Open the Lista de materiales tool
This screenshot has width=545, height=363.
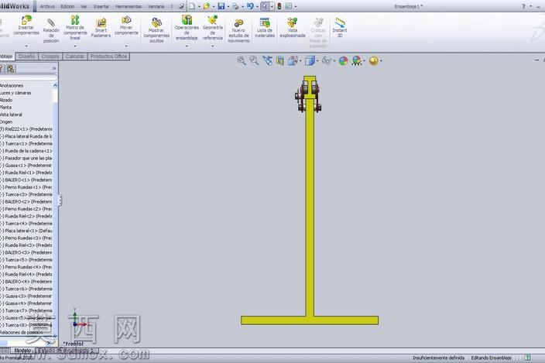click(265, 28)
